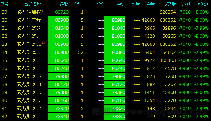The image size is (211, 121).
Task: Click the 碳酸锂2605 contract name
Action: click(29, 92)
